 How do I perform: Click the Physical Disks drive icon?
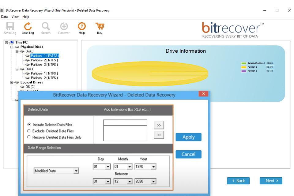(x=17, y=47)
